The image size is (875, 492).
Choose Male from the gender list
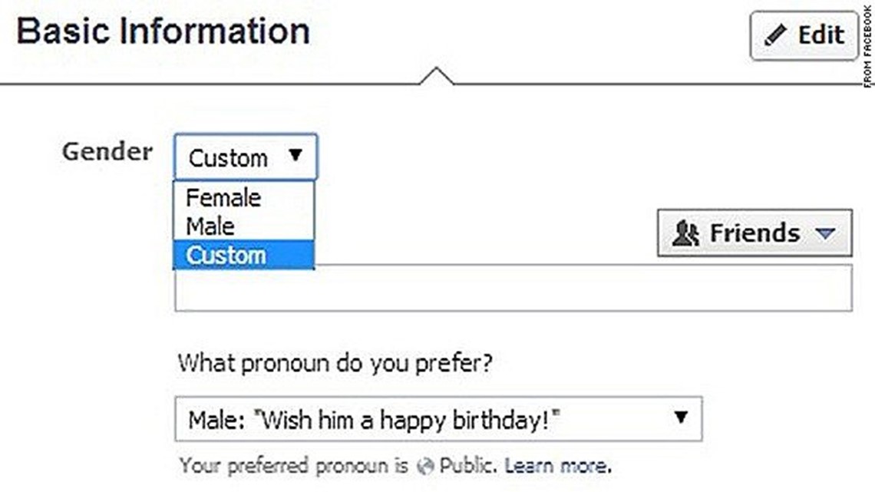point(210,226)
